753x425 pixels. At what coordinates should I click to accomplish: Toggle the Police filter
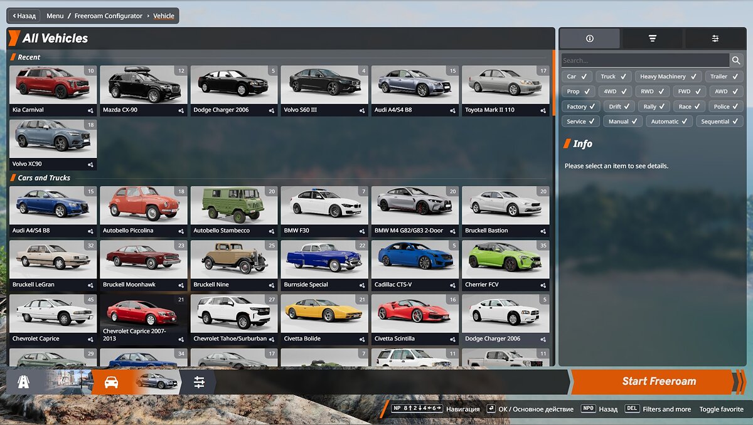coord(727,107)
